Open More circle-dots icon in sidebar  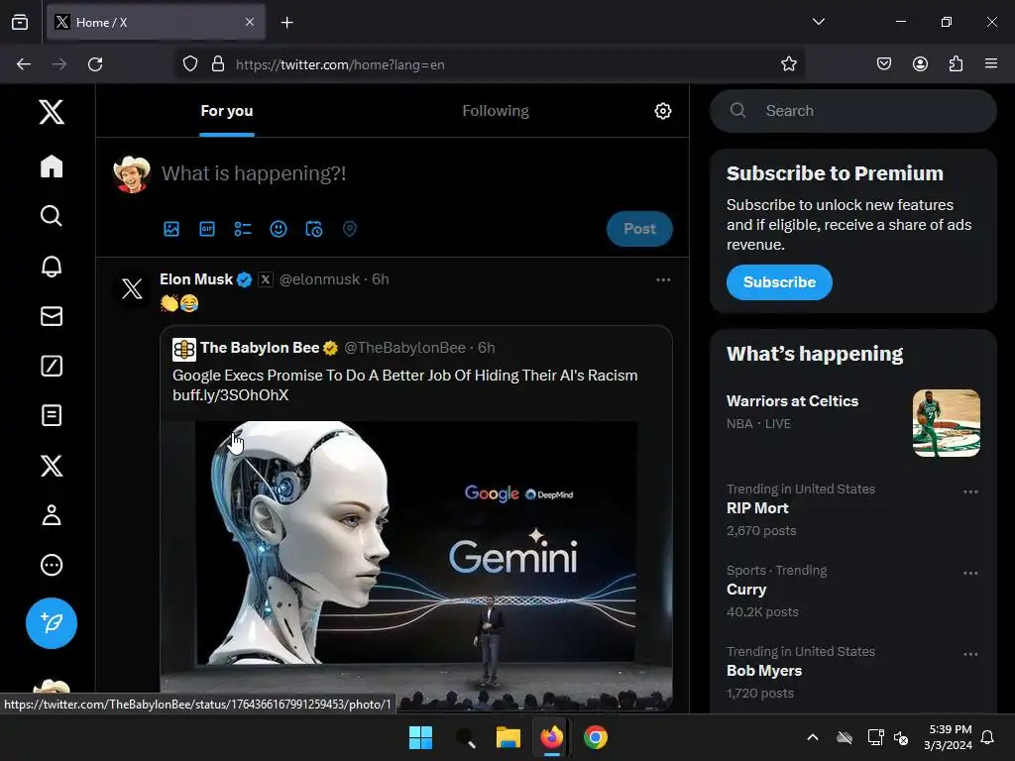click(52, 565)
